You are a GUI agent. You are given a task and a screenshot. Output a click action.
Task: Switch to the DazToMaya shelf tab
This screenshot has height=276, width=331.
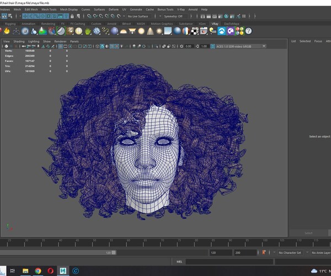(232, 24)
